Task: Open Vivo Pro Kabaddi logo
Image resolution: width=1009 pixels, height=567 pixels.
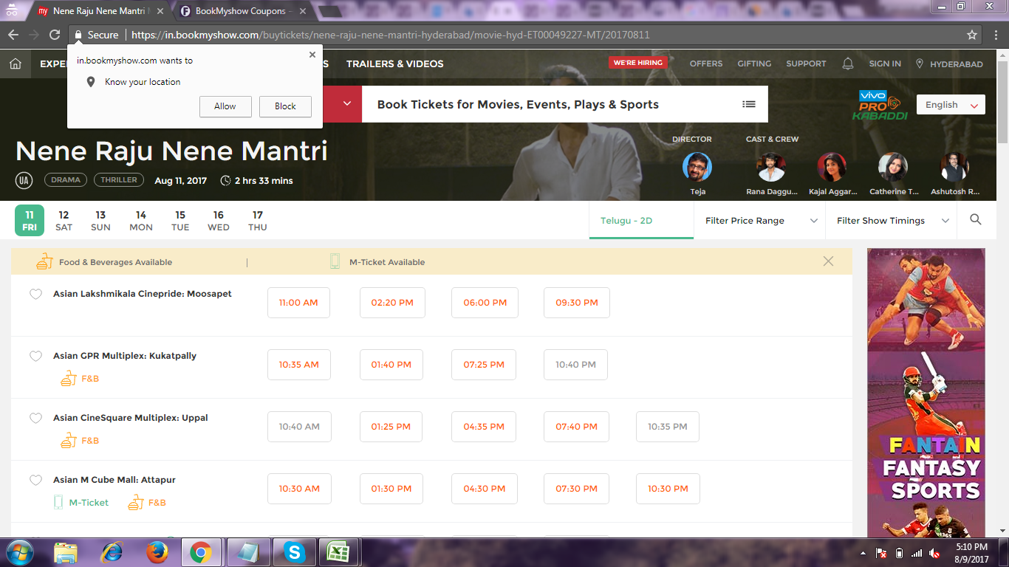Action: pos(878,106)
